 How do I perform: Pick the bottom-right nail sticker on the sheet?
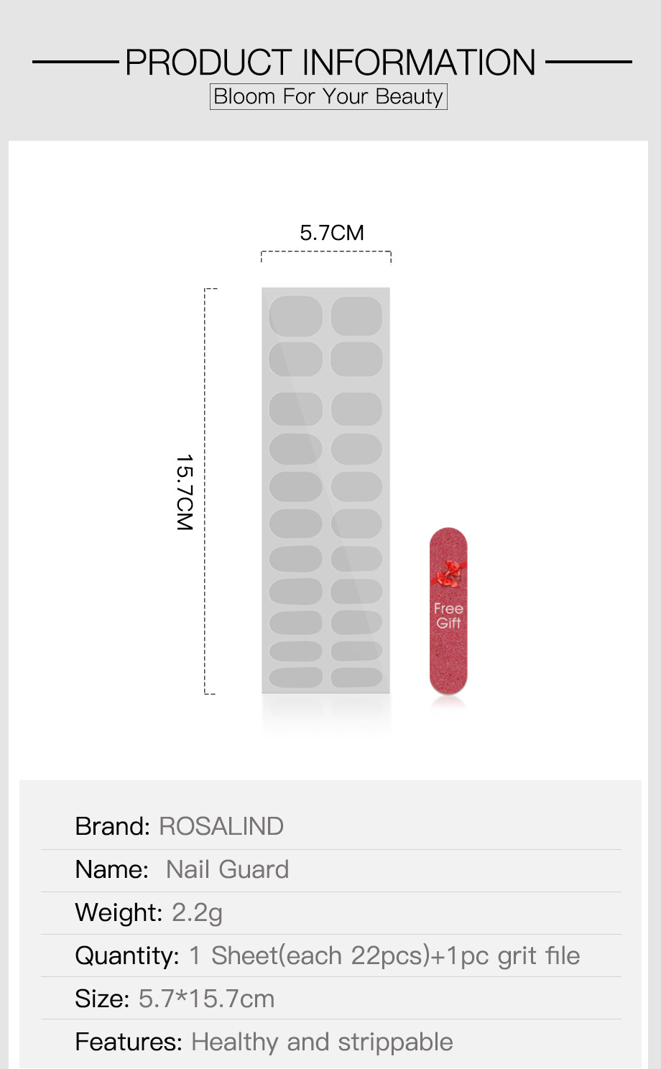[356, 677]
